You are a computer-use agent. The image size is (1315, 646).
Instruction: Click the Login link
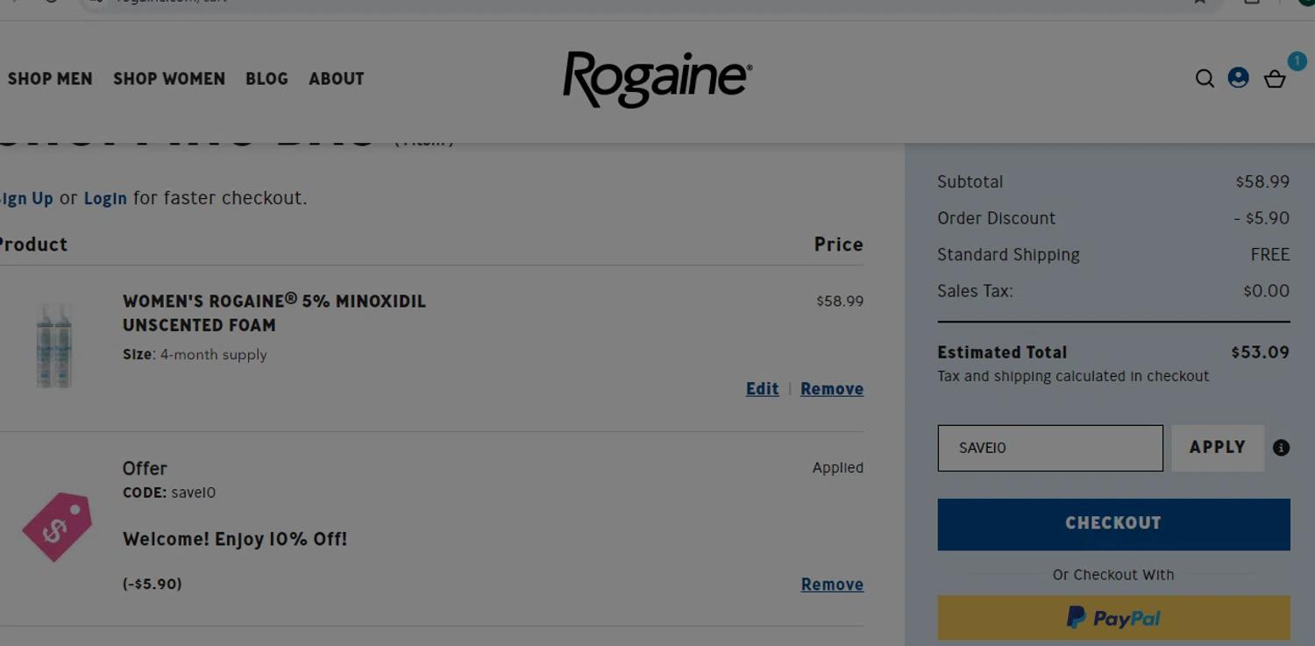105,198
